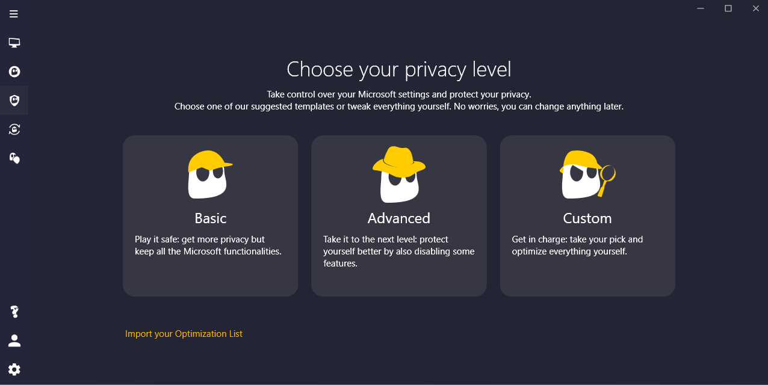
Task: Maximize the application window
Action: (x=728, y=8)
